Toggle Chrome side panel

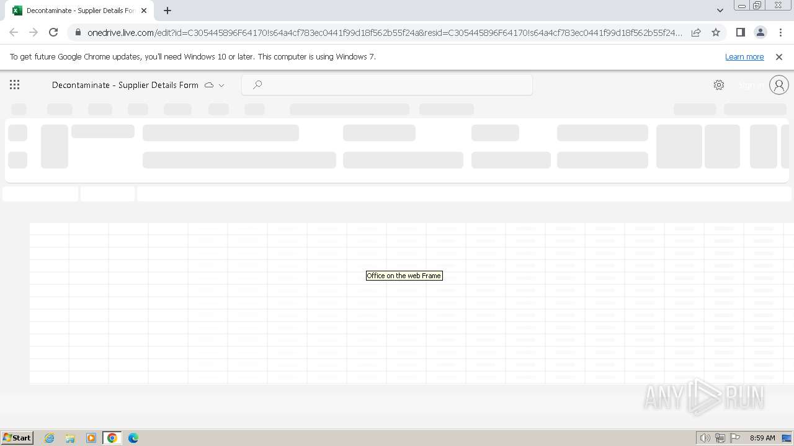click(x=740, y=32)
